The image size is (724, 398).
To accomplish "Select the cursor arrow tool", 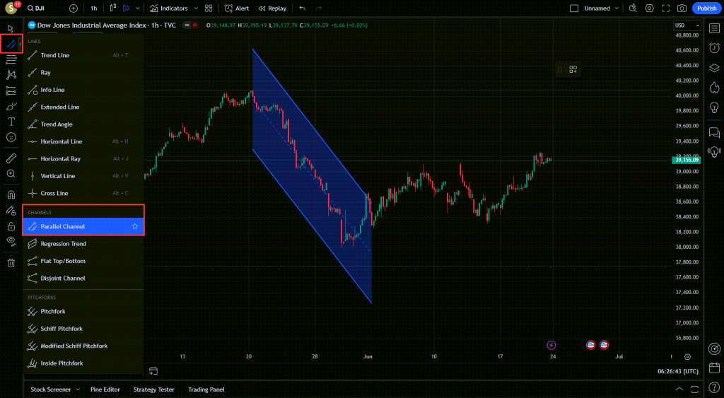I will [x=11, y=28].
